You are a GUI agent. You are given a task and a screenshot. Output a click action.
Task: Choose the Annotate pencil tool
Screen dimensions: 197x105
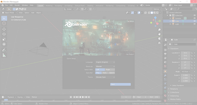[x=4, y=50]
